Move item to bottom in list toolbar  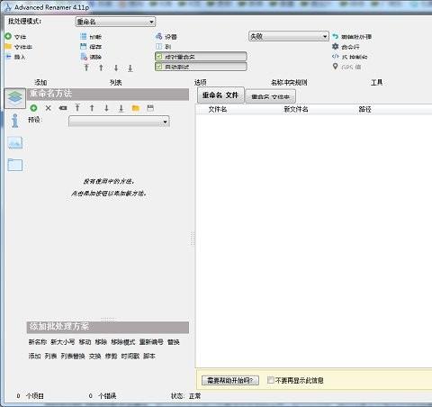(x=130, y=68)
